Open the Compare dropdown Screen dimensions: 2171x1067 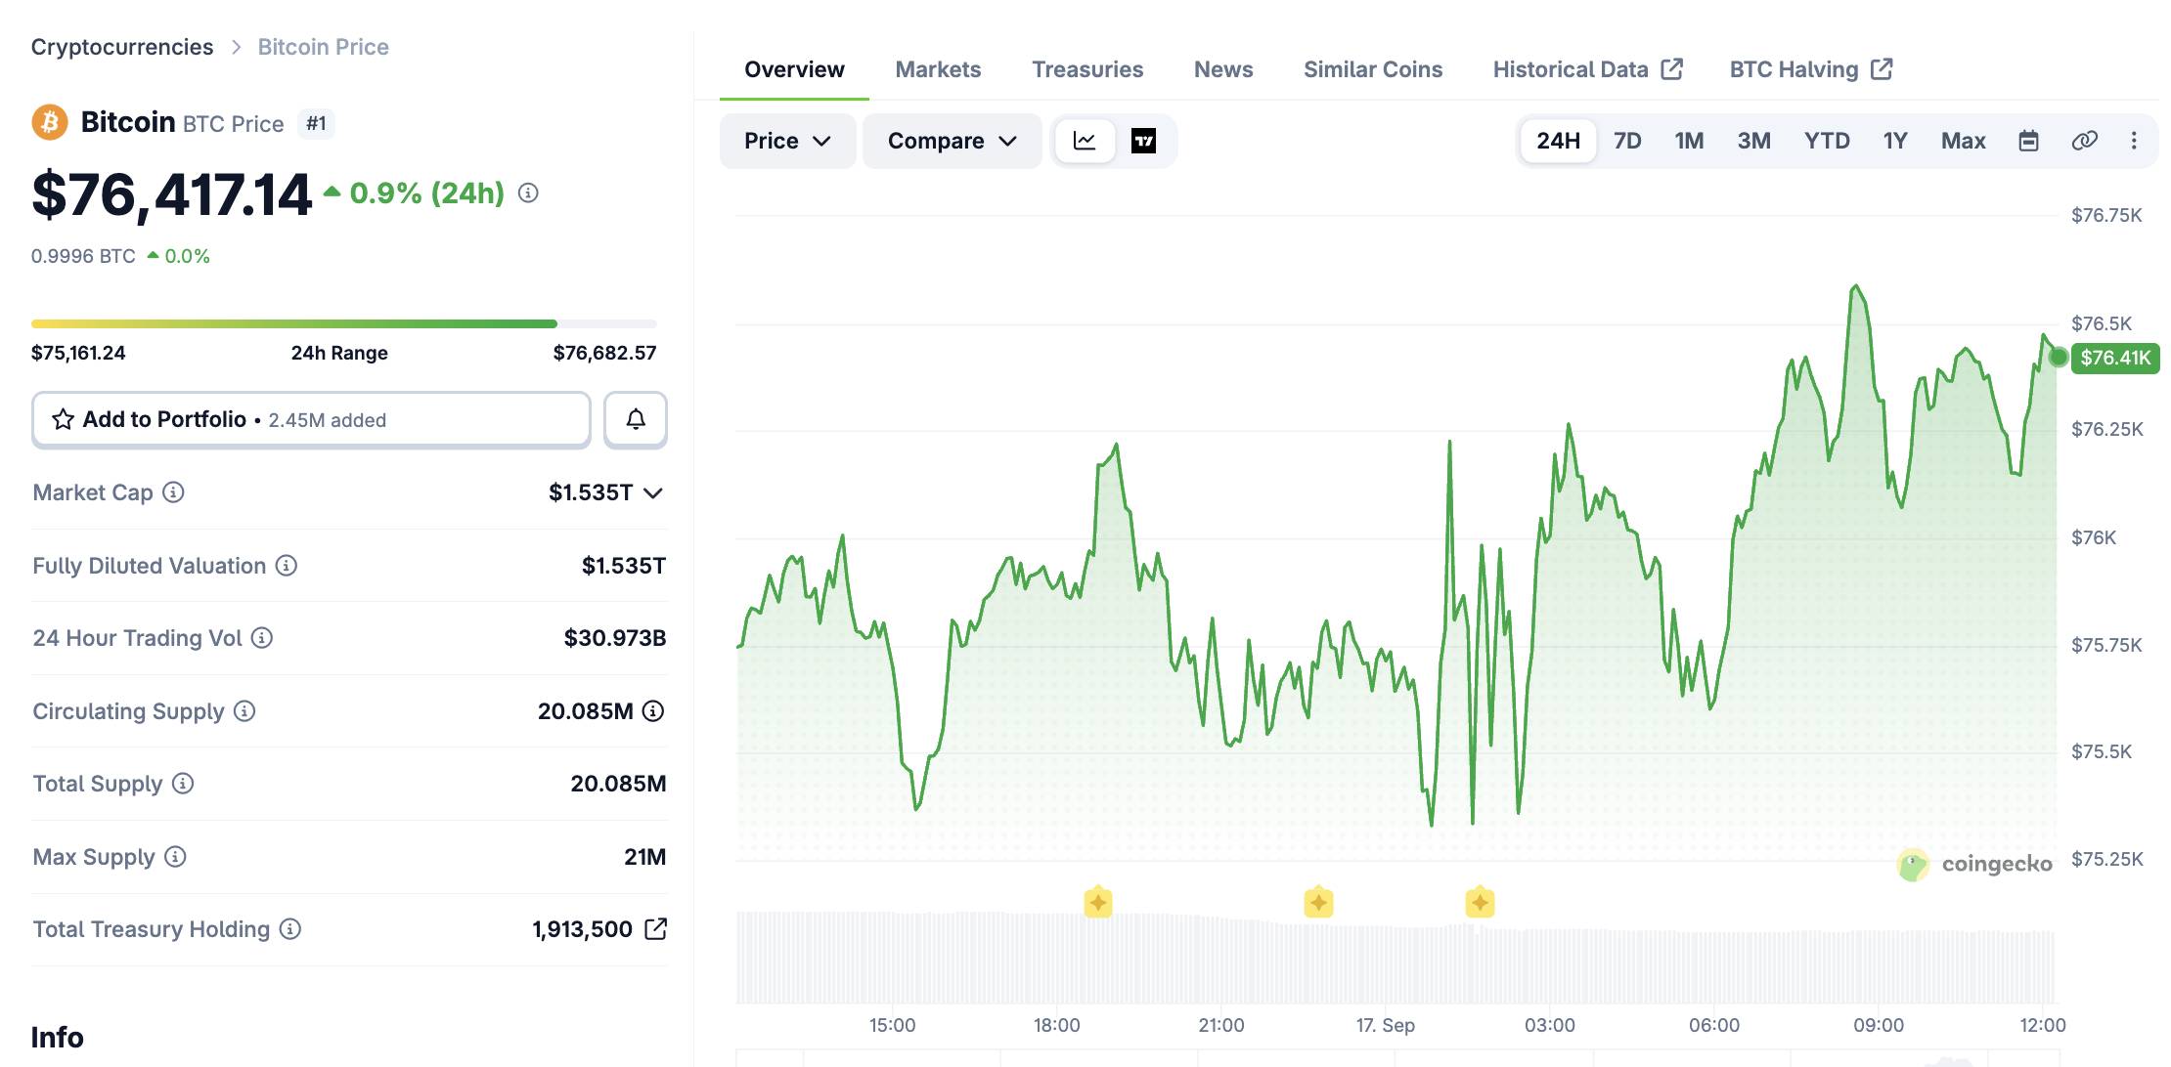pyautogui.click(x=953, y=141)
